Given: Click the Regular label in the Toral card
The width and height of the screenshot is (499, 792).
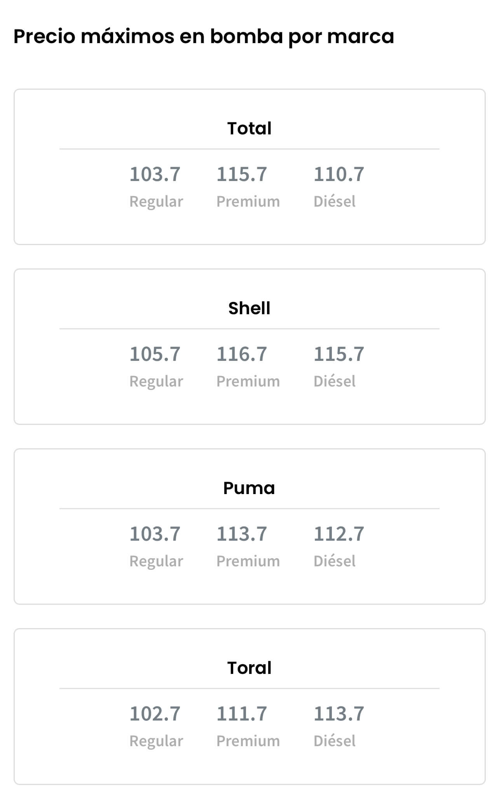Looking at the screenshot, I should click(156, 741).
